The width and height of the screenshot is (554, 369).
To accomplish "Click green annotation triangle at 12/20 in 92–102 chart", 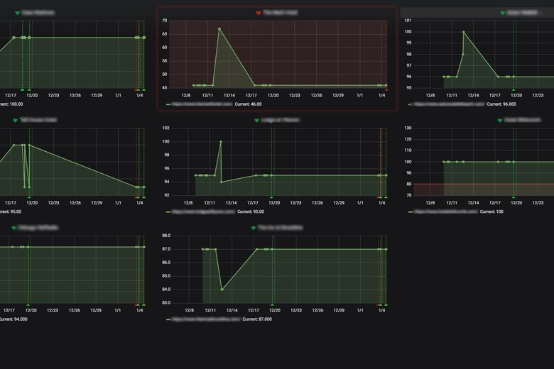I will [x=271, y=197].
